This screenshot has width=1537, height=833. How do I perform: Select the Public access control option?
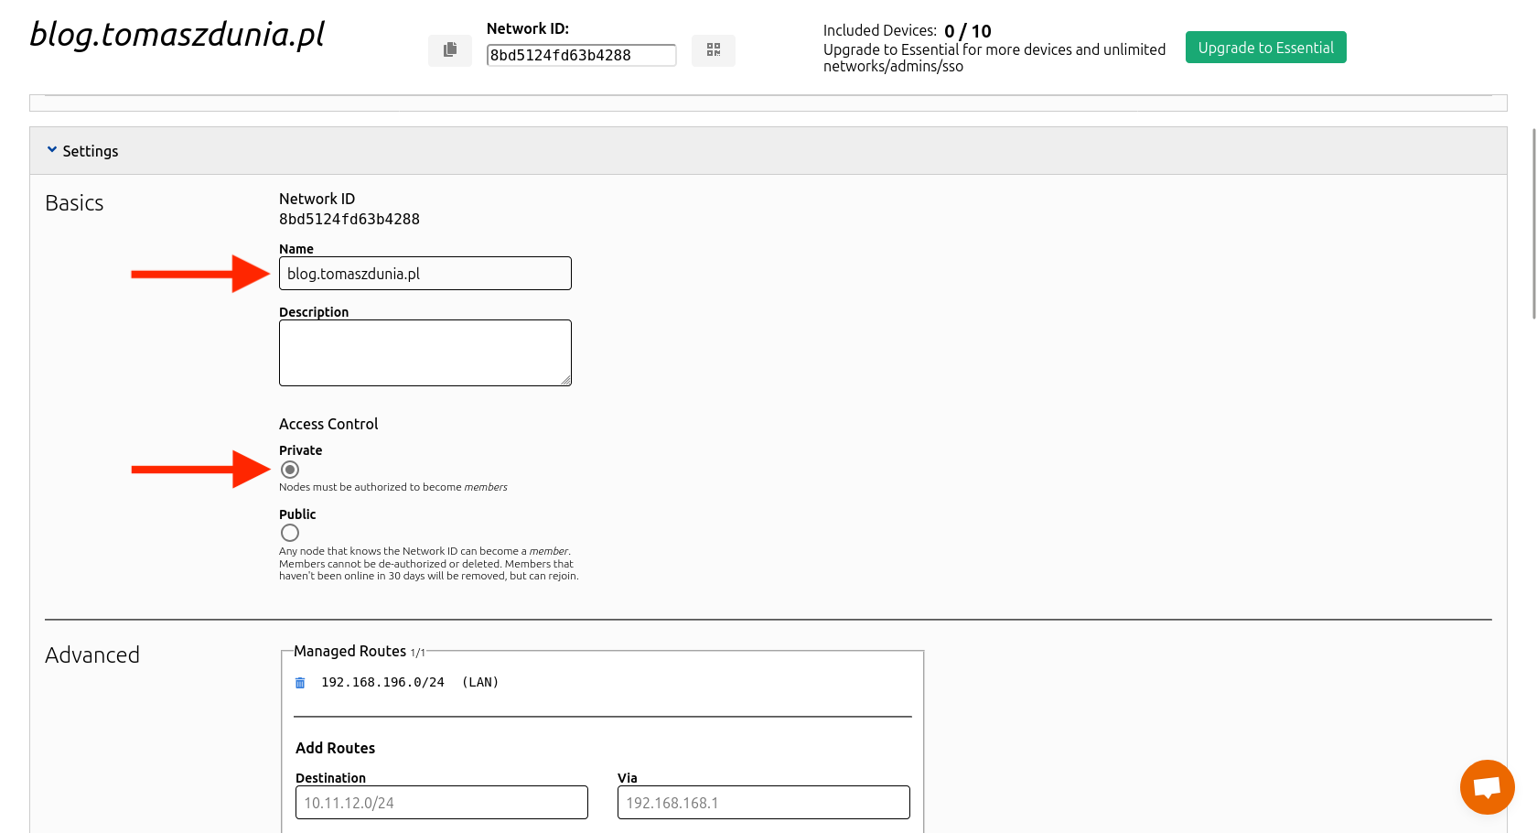(x=290, y=533)
